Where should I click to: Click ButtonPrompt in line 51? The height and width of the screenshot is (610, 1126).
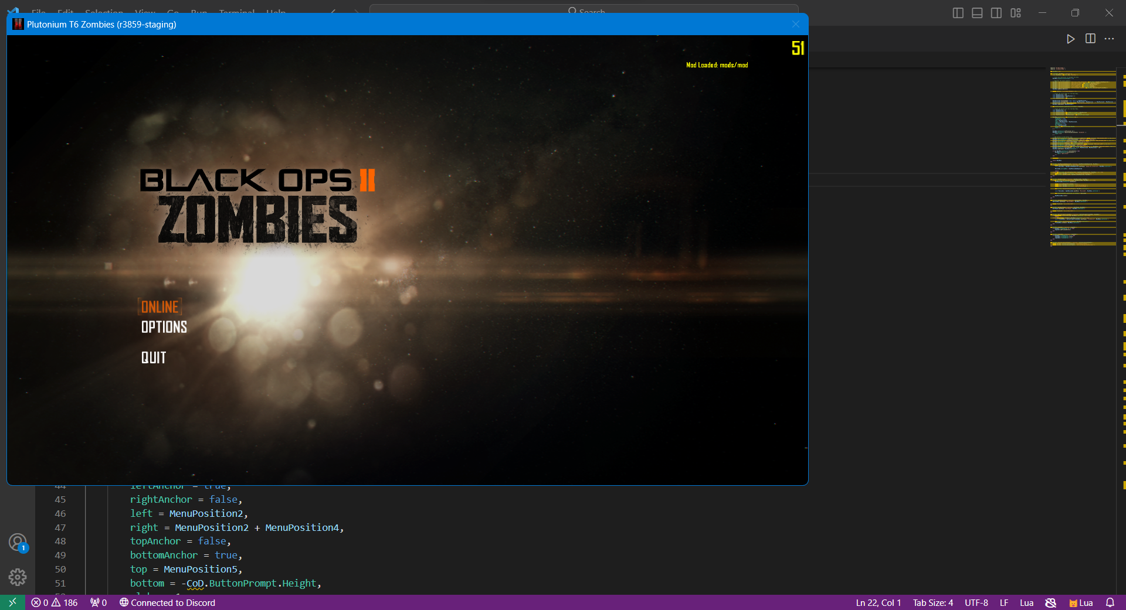pos(243,583)
